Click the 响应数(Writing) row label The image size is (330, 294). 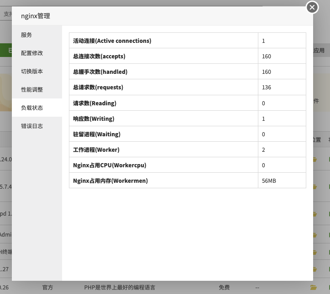coord(94,119)
